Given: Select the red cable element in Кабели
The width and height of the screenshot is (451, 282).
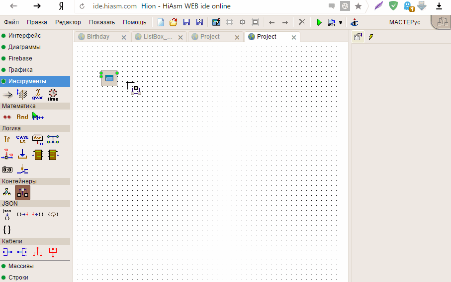Looking at the screenshot, I should [x=38, y=252].
